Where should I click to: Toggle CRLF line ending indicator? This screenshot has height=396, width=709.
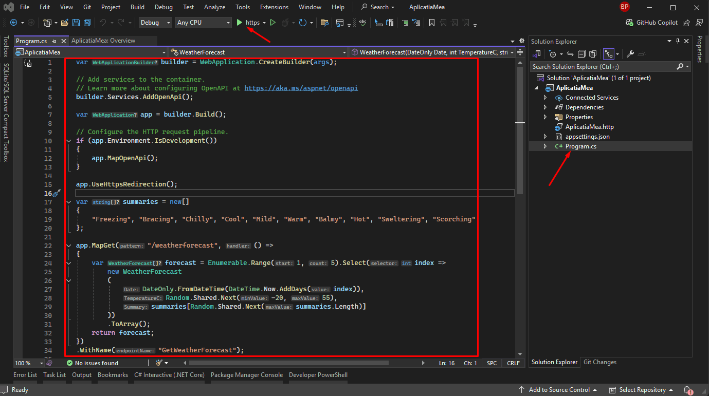pos(513,363)
